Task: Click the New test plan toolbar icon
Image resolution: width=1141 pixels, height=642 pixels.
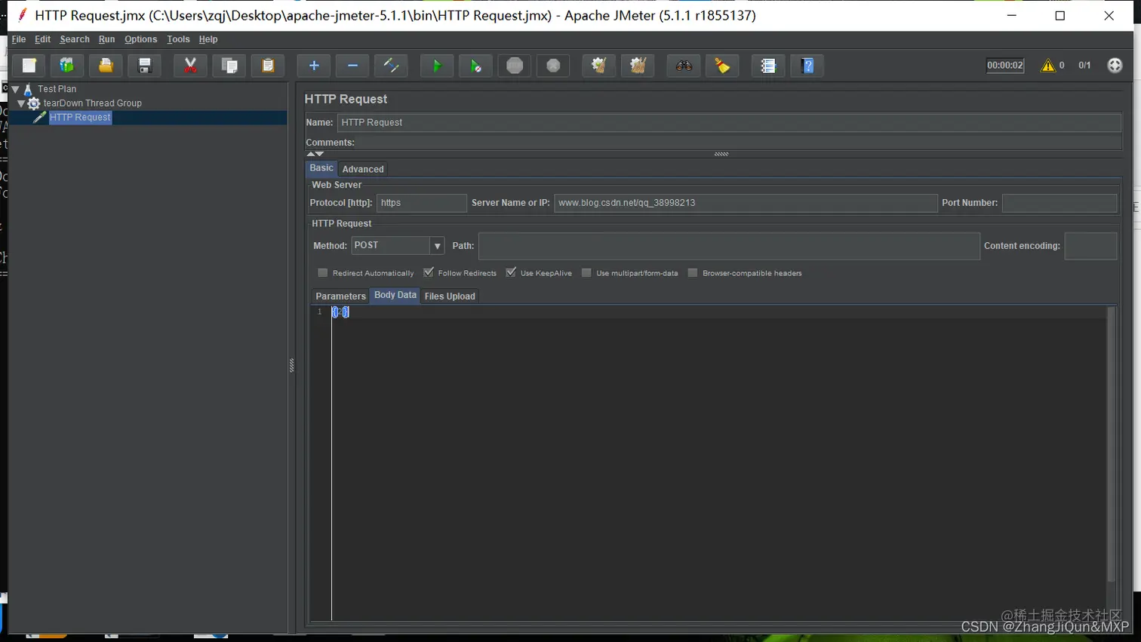Action: [29, 66]
